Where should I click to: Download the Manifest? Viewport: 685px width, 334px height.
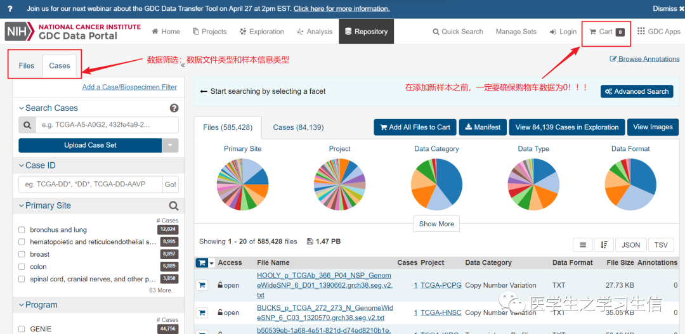[x=482, y=127]
